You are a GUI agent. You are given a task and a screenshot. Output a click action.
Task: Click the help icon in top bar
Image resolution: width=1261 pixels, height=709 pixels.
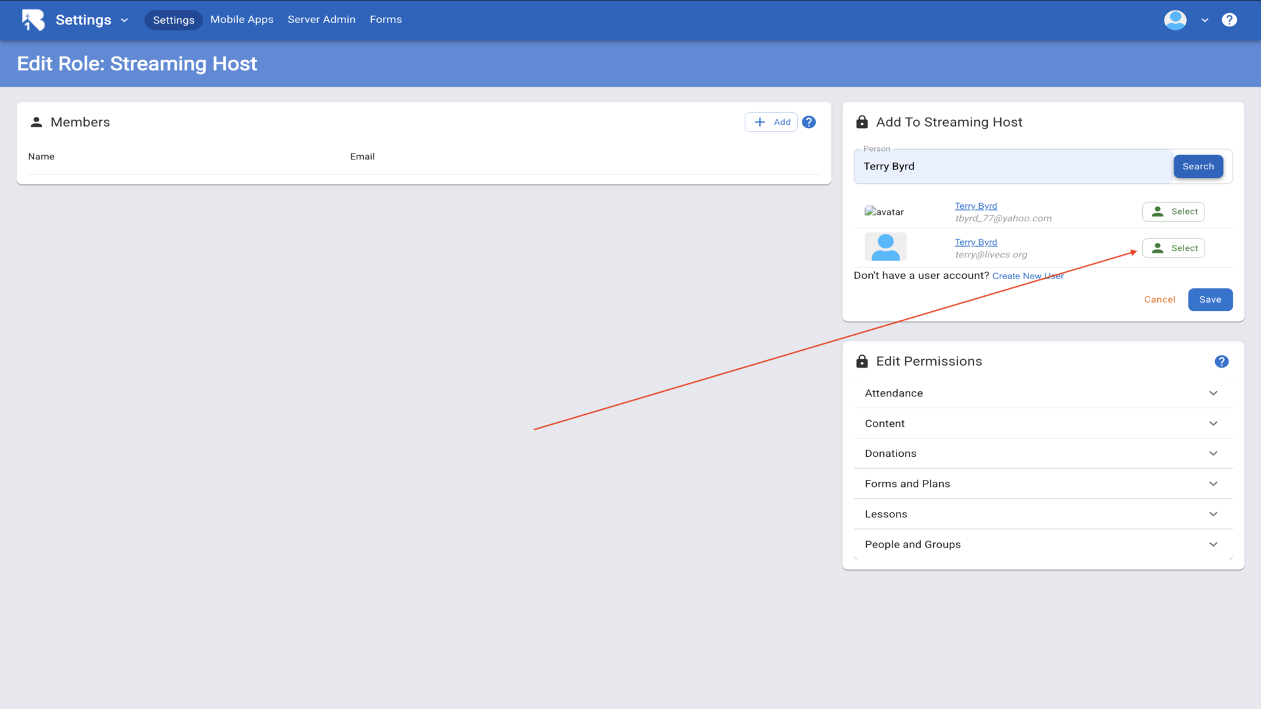tap(1229, 20)
